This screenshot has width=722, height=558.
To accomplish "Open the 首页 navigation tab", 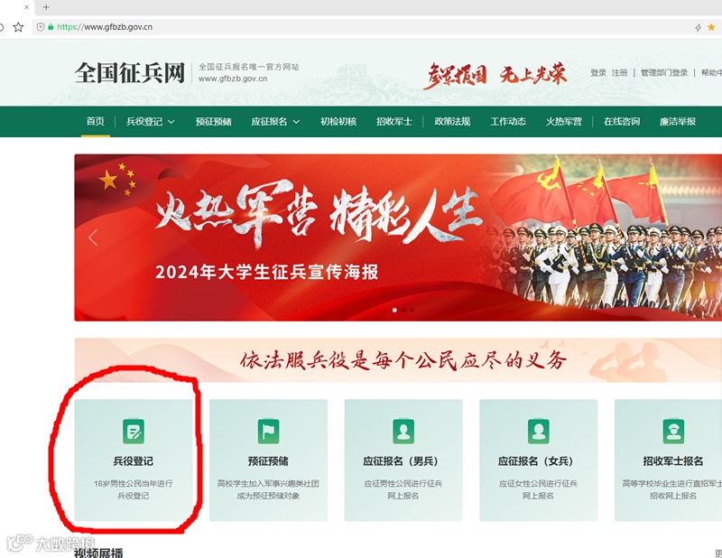I will click(x=96, y=121).
